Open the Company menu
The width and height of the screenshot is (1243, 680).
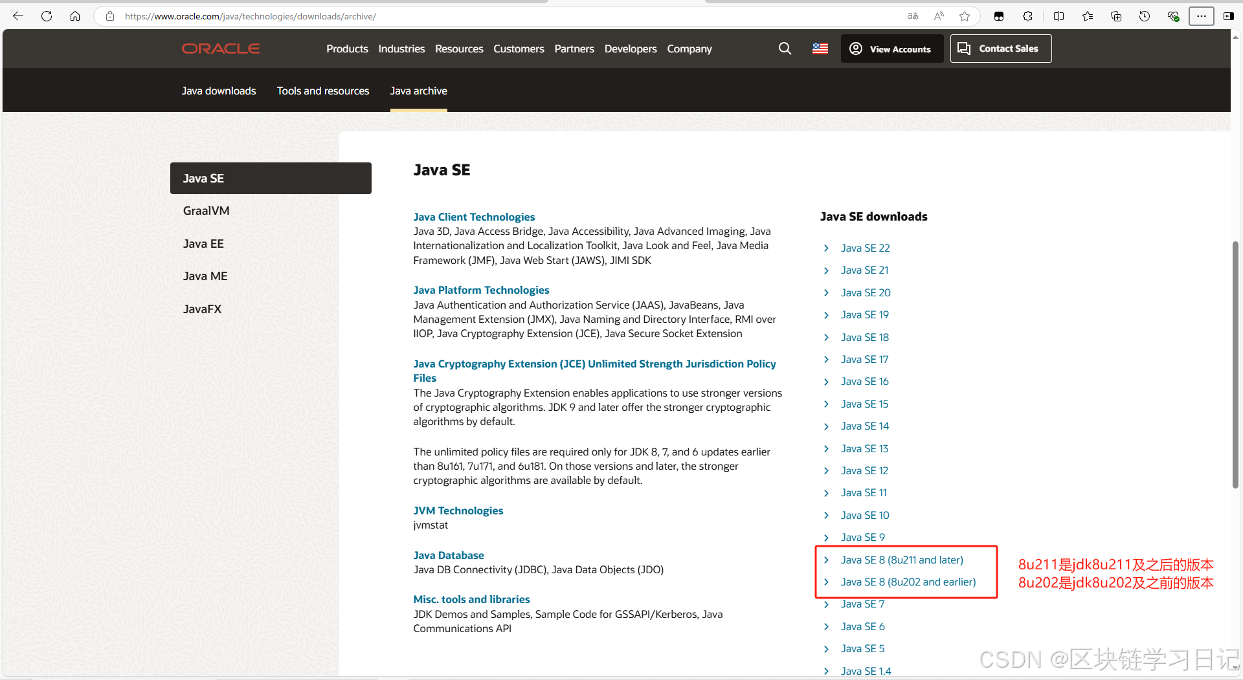(x=689, y=49)
